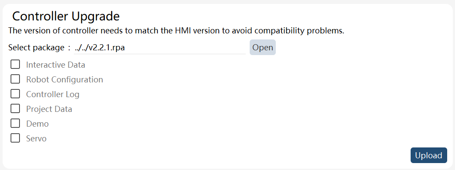The width and height of the screenshot is (455, 170).
Task: Click the "Robot Configuration" label text
Action: (64, 79)
